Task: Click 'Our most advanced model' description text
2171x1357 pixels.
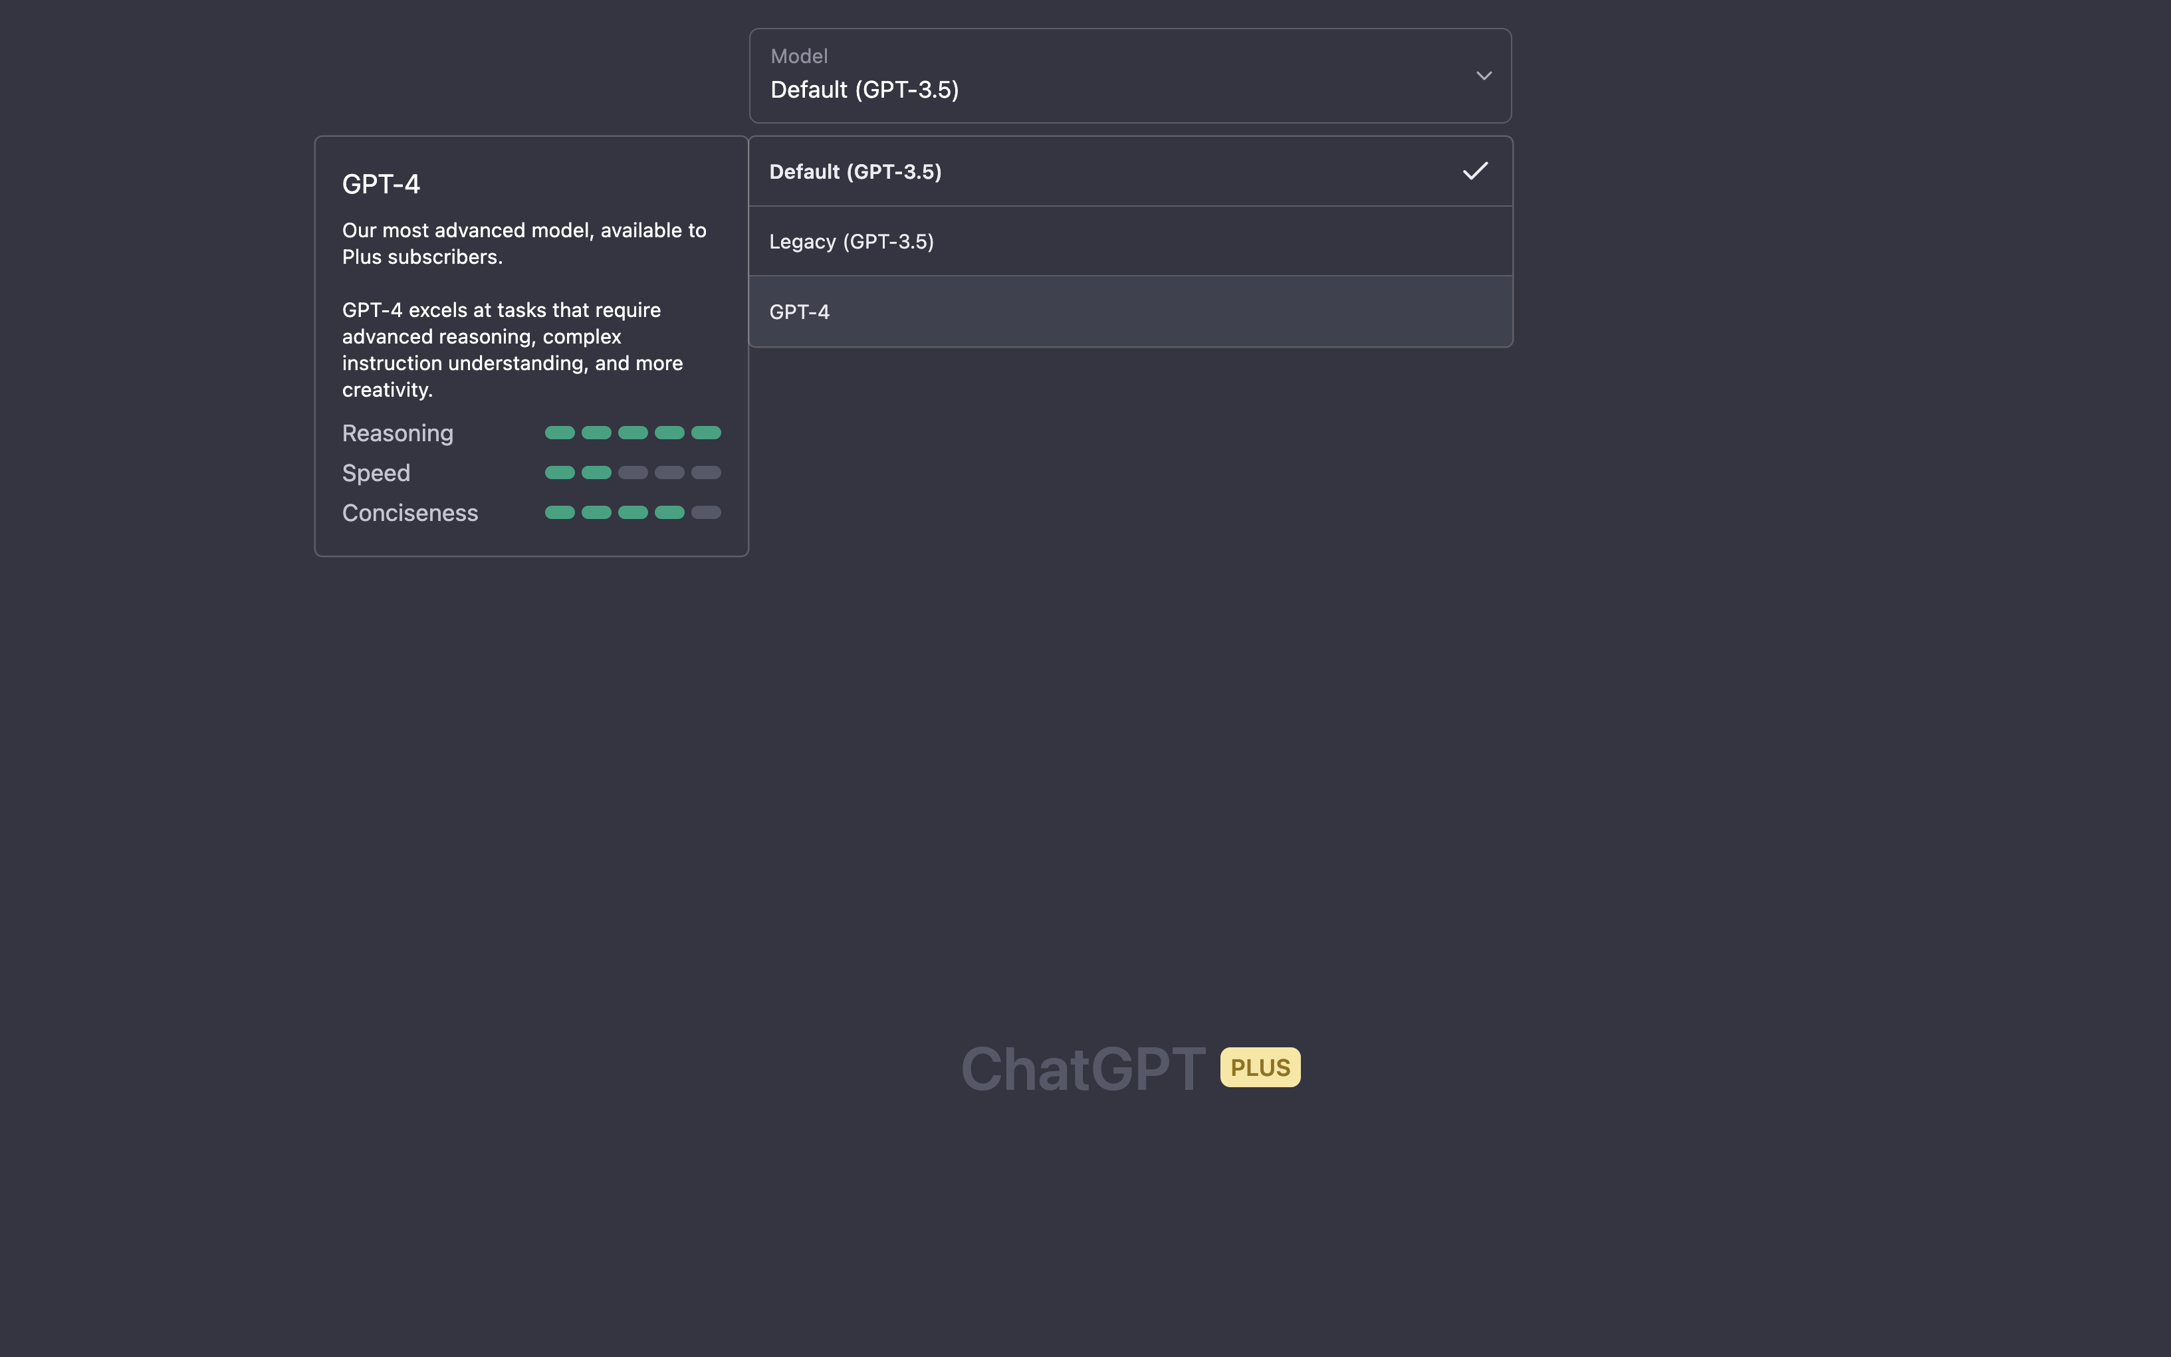Action: (x=524, y=243)
